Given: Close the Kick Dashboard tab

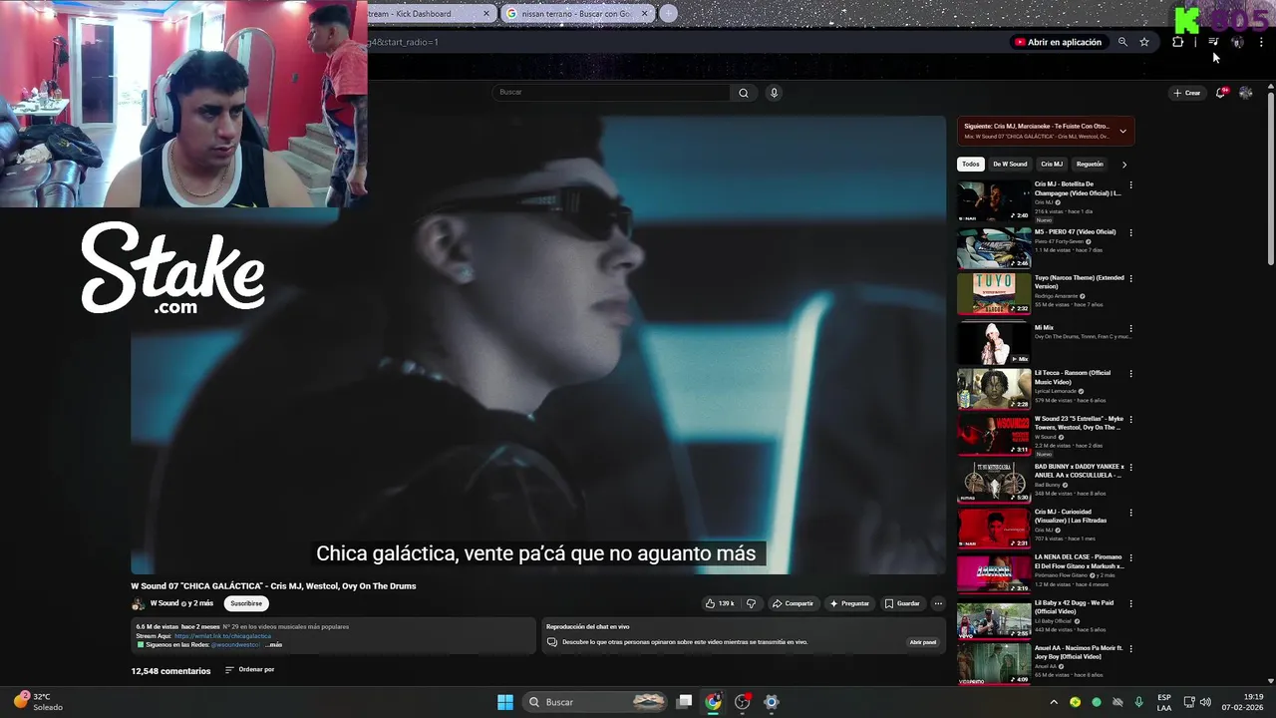Looking at the screenshot, I should click(486, 14).
